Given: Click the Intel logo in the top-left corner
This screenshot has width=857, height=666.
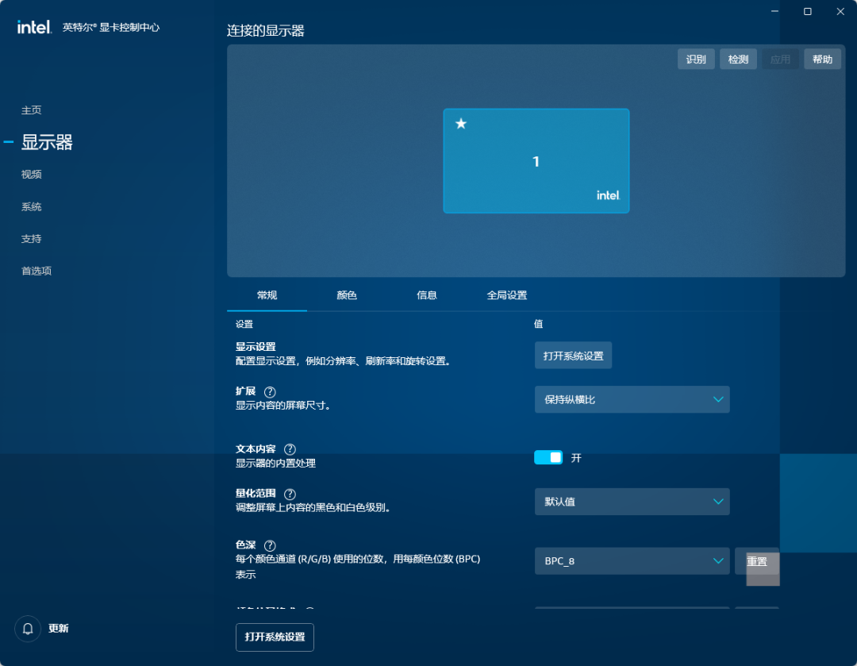Looking at the screenshot, I should click(x=32, y=25).
